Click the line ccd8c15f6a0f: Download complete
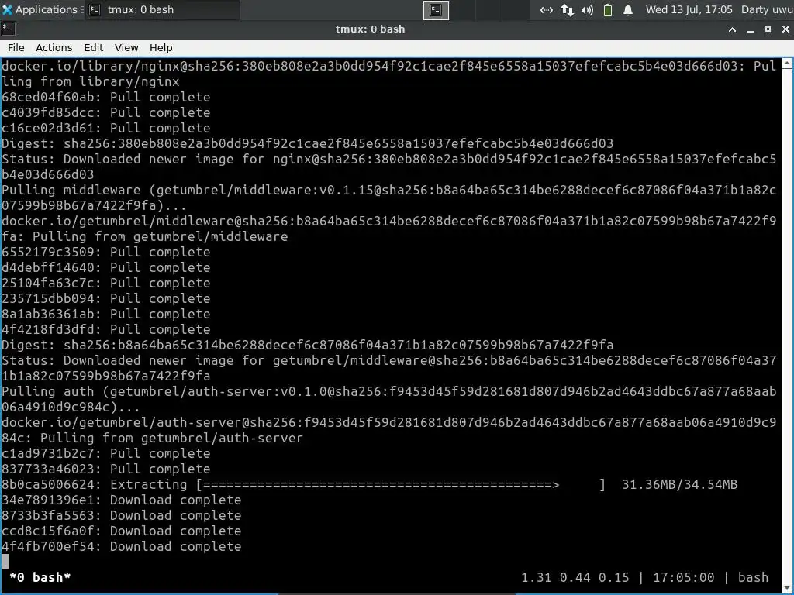The width and height of the screenshot is (794, 595). (x=122, y=531)
